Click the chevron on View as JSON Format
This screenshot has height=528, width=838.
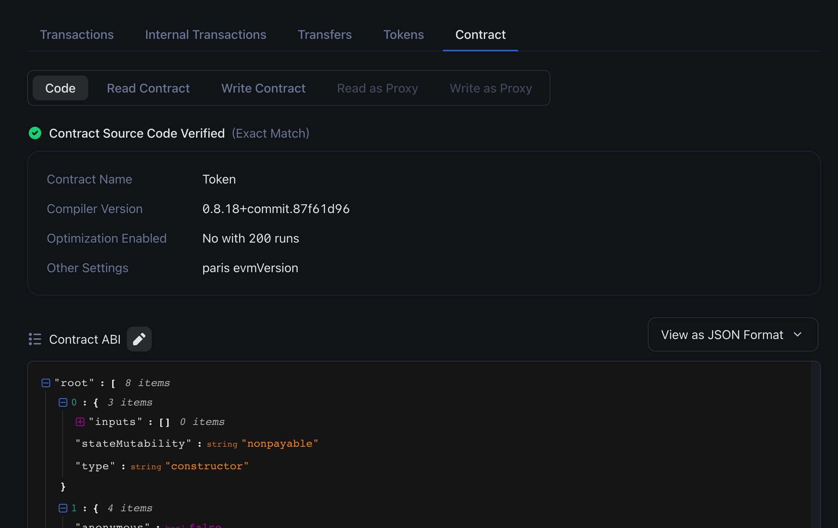click(798, 335)
